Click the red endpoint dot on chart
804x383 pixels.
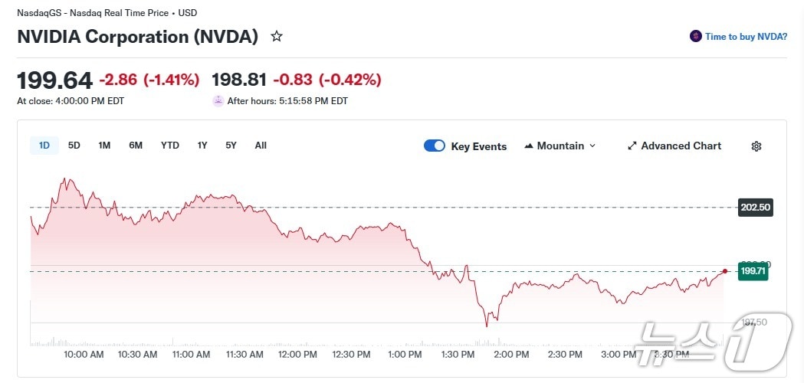click(724, 271)
